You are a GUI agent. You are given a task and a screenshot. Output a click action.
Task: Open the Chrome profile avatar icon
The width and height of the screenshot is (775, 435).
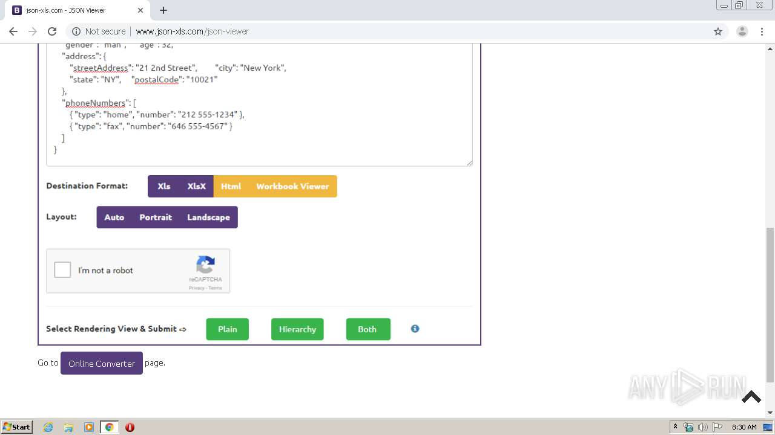pyautogui.click(x=742, y=31)
